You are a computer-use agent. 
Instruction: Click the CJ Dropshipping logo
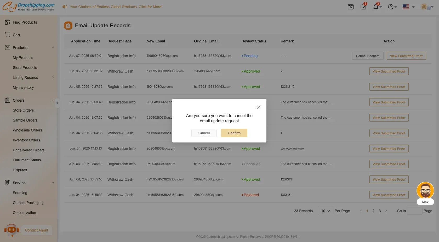click(28, 7)
